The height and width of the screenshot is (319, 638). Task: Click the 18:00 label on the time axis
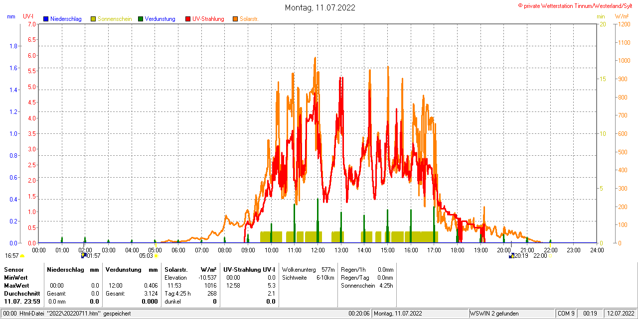457,250
